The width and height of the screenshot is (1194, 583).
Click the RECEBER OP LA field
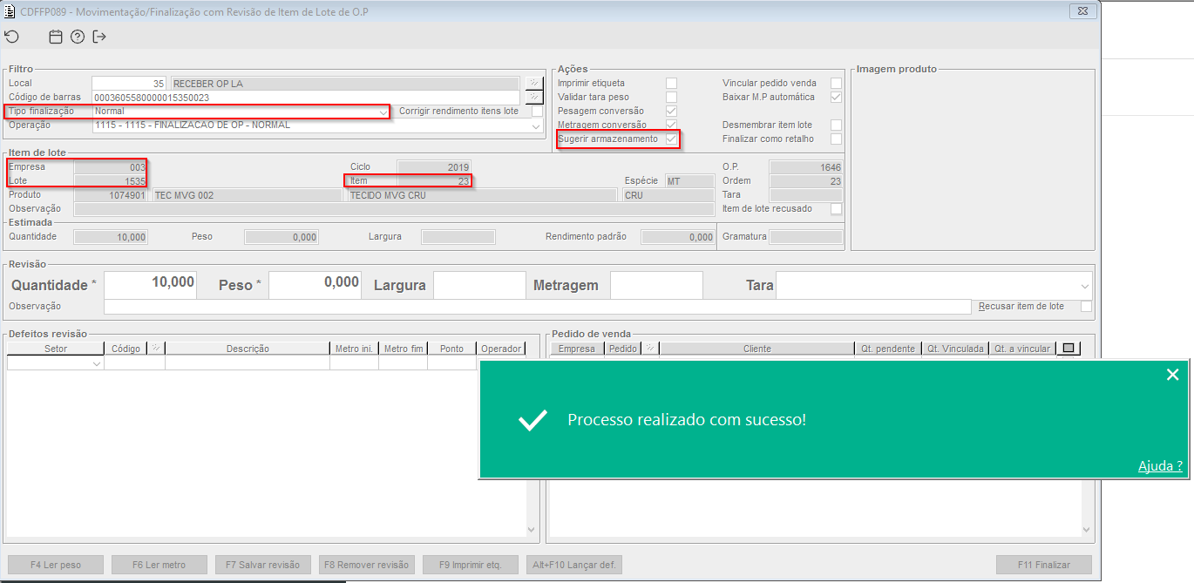click(x=346, y=84)
